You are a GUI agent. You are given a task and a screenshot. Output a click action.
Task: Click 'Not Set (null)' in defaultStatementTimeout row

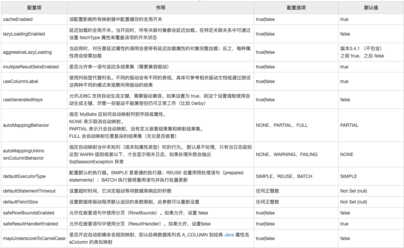353,191
